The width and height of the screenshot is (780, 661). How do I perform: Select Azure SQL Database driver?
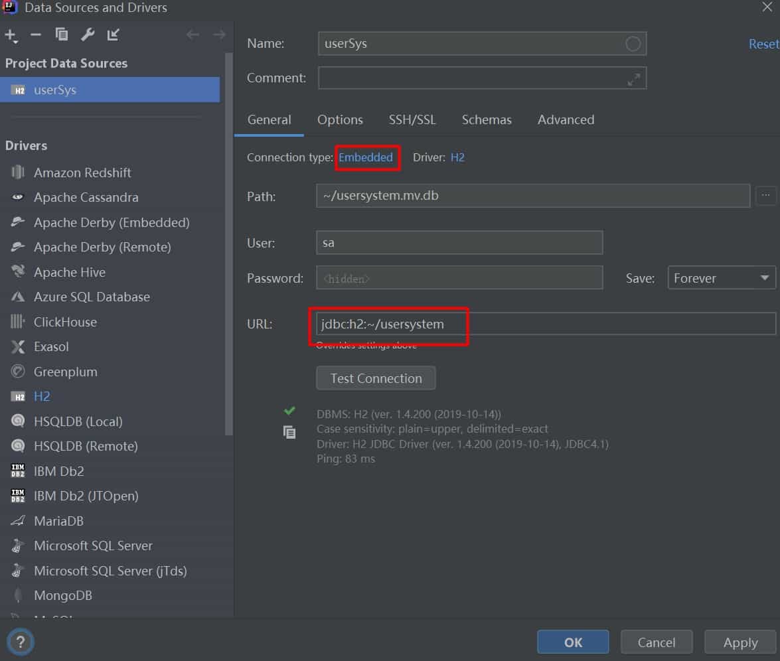(92, 297)
